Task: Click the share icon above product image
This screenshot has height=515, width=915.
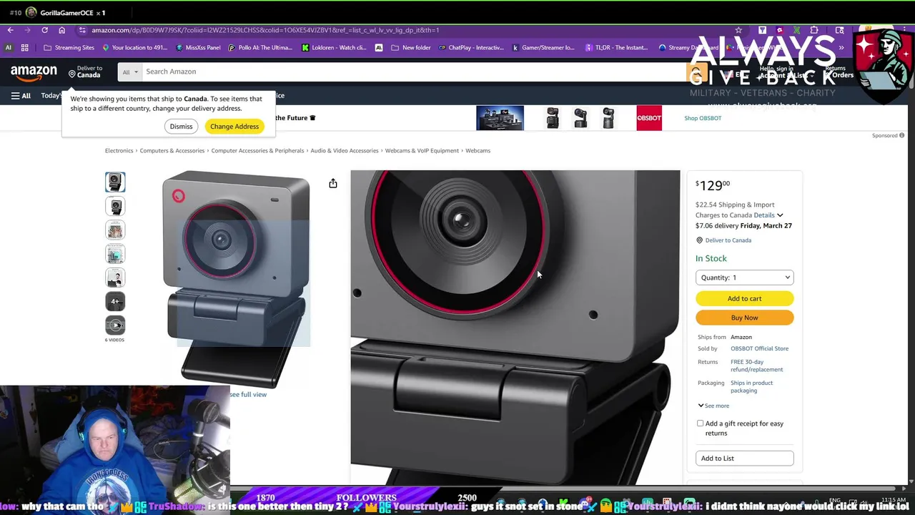Action: [333, 184]
